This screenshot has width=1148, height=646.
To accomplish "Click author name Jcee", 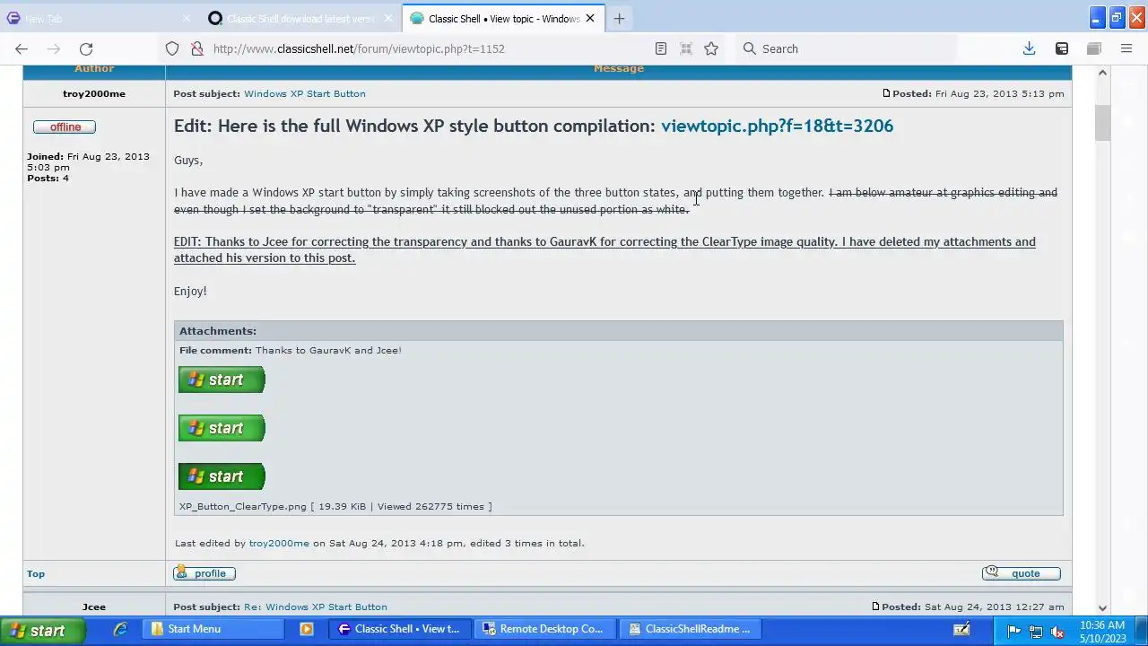I will tap(94, 607).
